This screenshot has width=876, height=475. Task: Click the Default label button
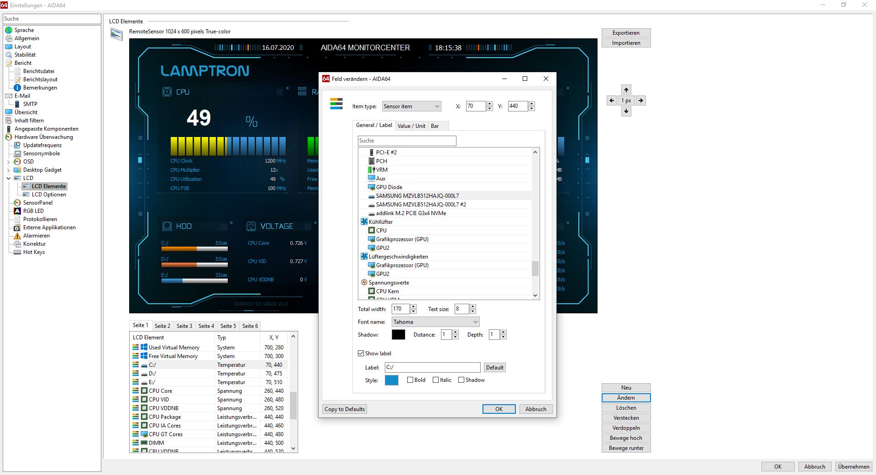tap(495, 368)
